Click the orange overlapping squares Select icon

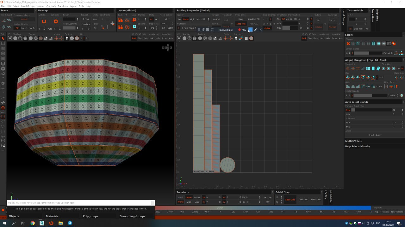(x=394, y=44)
